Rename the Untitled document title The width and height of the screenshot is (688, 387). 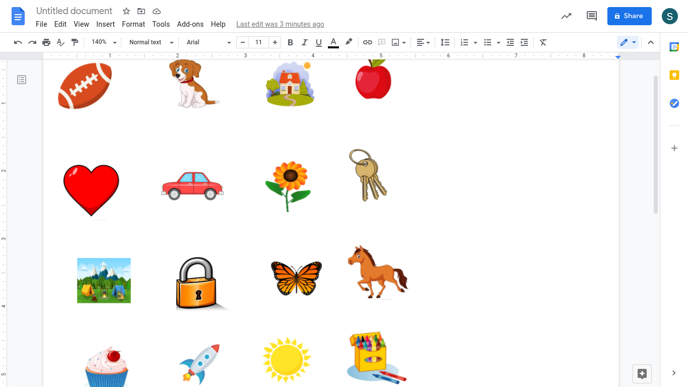coord(75,11)
